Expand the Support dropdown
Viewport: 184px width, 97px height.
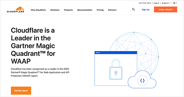(x=166, y=3)
